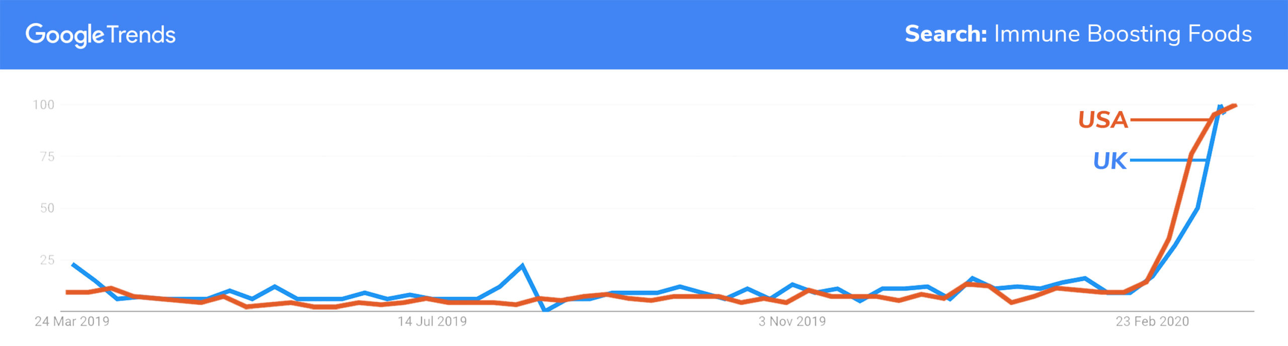Select the 75 value on the y-axis

coord(47,157)
